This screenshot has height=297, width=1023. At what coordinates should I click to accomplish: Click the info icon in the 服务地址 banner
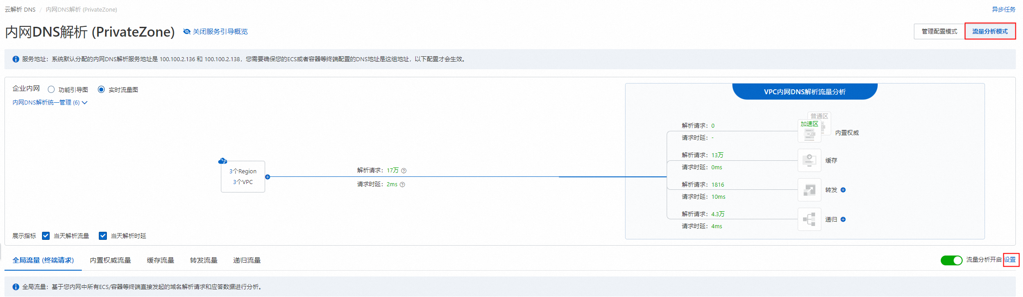point(16,59)
